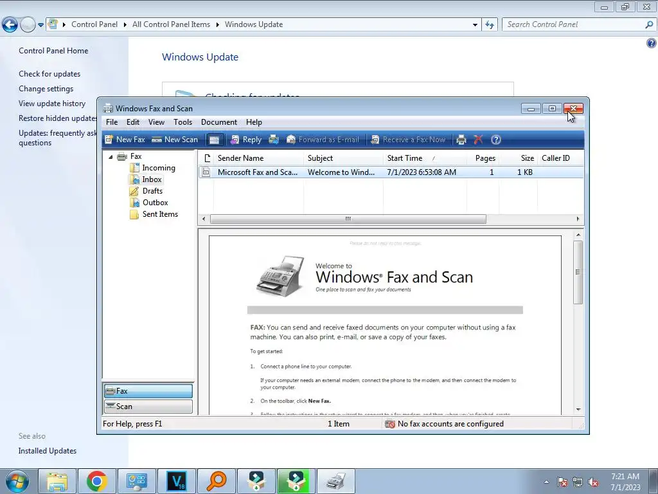Screen dimensions: 658x494
Task: Switch to the Scan view button
Action: point(148,407)
